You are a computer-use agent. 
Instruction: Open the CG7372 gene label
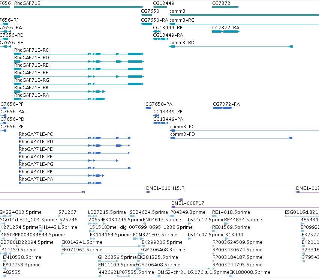[221, 3]
